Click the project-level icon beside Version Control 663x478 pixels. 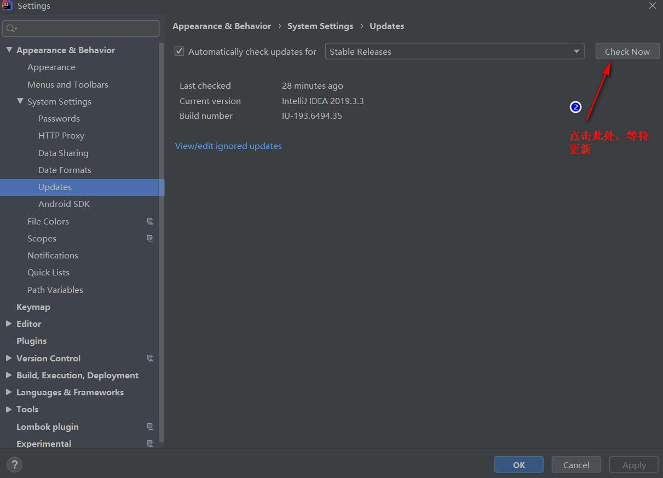coord(150,358)
